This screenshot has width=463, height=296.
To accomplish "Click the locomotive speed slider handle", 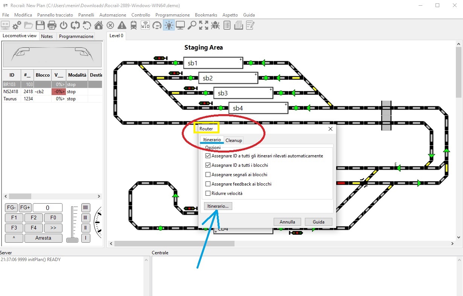I will coord(72,240).
